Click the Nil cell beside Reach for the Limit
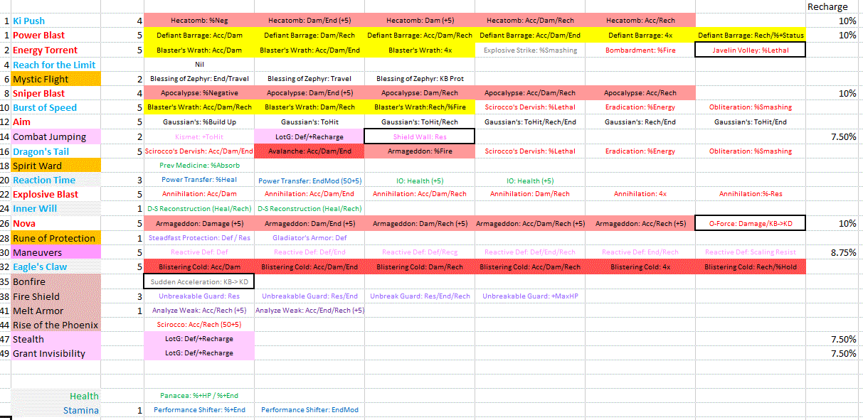The width and height of the screenshot is (863, 420). [x=199, y=64]
